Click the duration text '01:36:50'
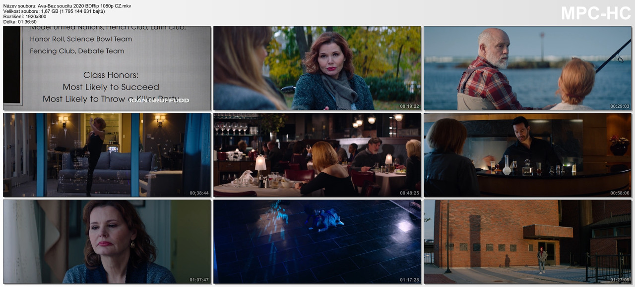The image size is (635, 287). [27, 22]
